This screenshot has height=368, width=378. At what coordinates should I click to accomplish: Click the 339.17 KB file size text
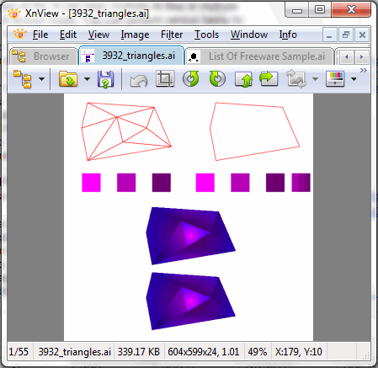tap(139, 352)
